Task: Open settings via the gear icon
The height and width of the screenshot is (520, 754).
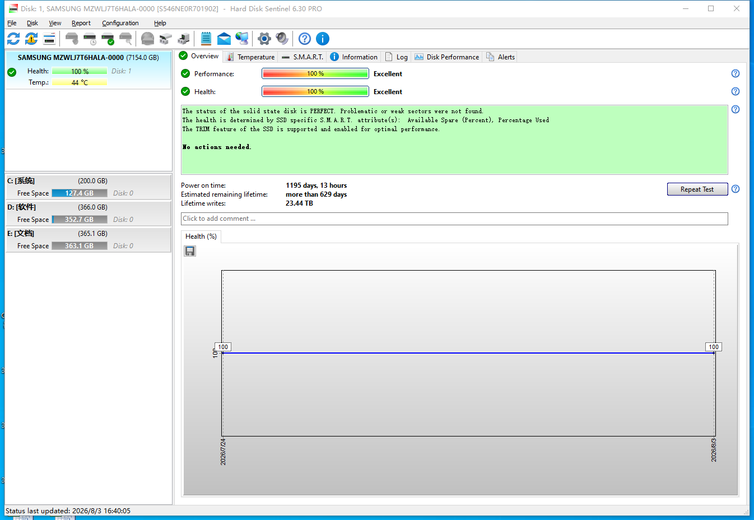Action: [x=264, y=39]
